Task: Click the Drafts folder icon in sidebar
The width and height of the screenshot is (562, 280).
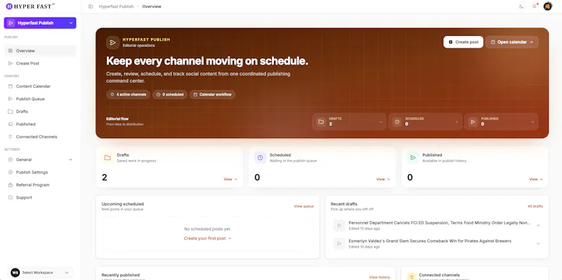Action: tap(11, 112)
